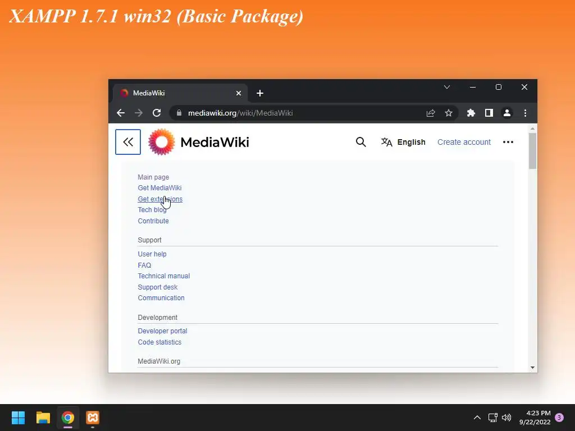Open a new tab with plus button
Screen dimensions: 575x431
click(x=259, y=93)
